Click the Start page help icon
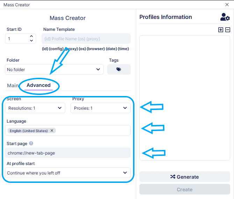Viewport: 234px width, 199px height. tap(31, 143)
